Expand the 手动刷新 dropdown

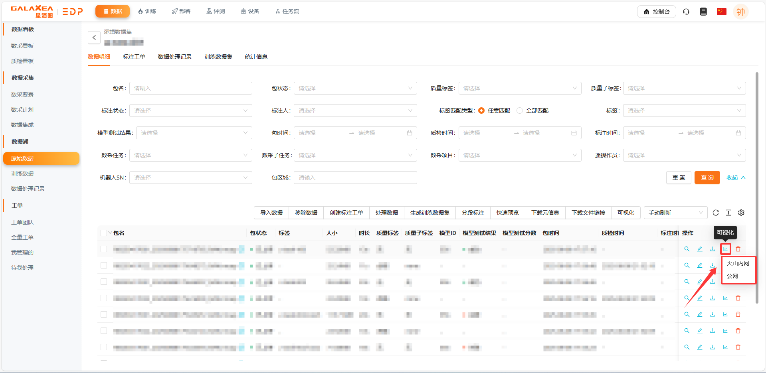(x=675, y=213)
